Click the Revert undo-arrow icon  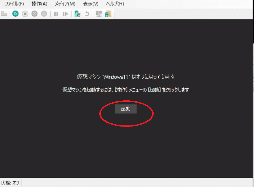tap(87, 14)
